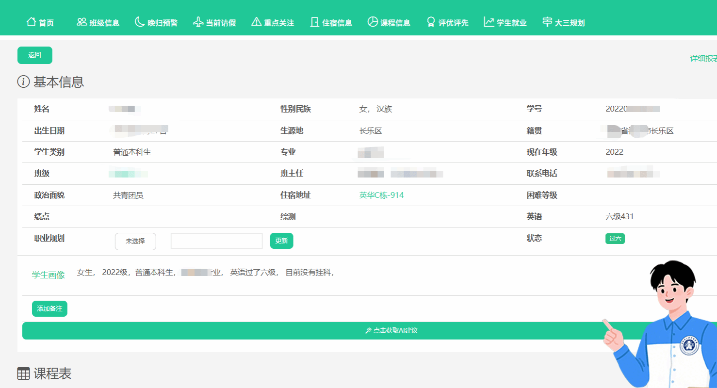Click the warning triangle icon for 重点关注
Image resolution: width=717 pixels, height=388 pixels.
[257, 22]
